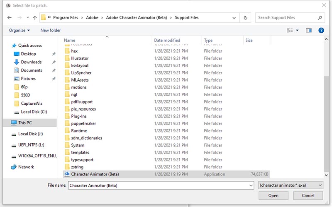Navigate to Adobe in breadcrumb
The image size is (332, 207).
click(92, 18)
